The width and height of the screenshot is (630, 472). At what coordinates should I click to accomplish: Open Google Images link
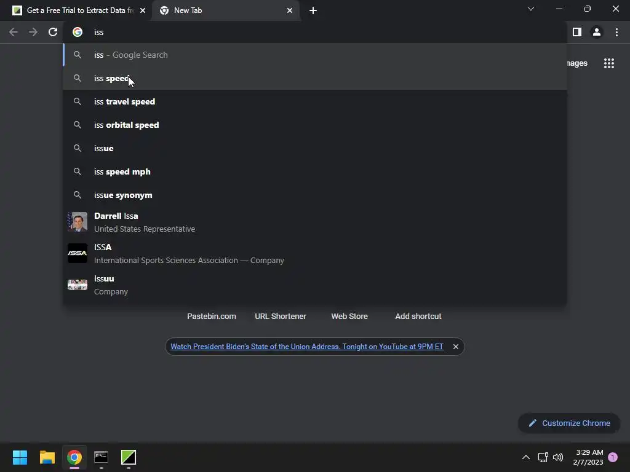(x=577, y=63)
